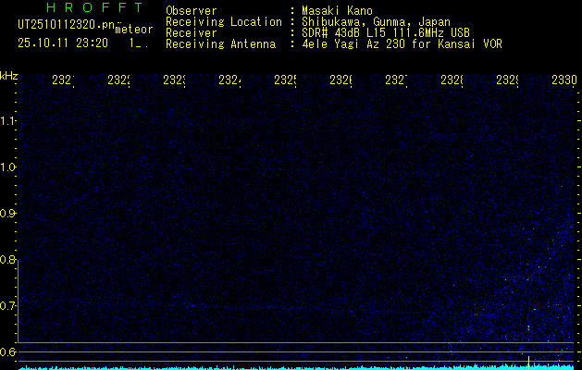
Task: Click the yellow spike in the bottom power graph
Action: click(x=528, y=363)
